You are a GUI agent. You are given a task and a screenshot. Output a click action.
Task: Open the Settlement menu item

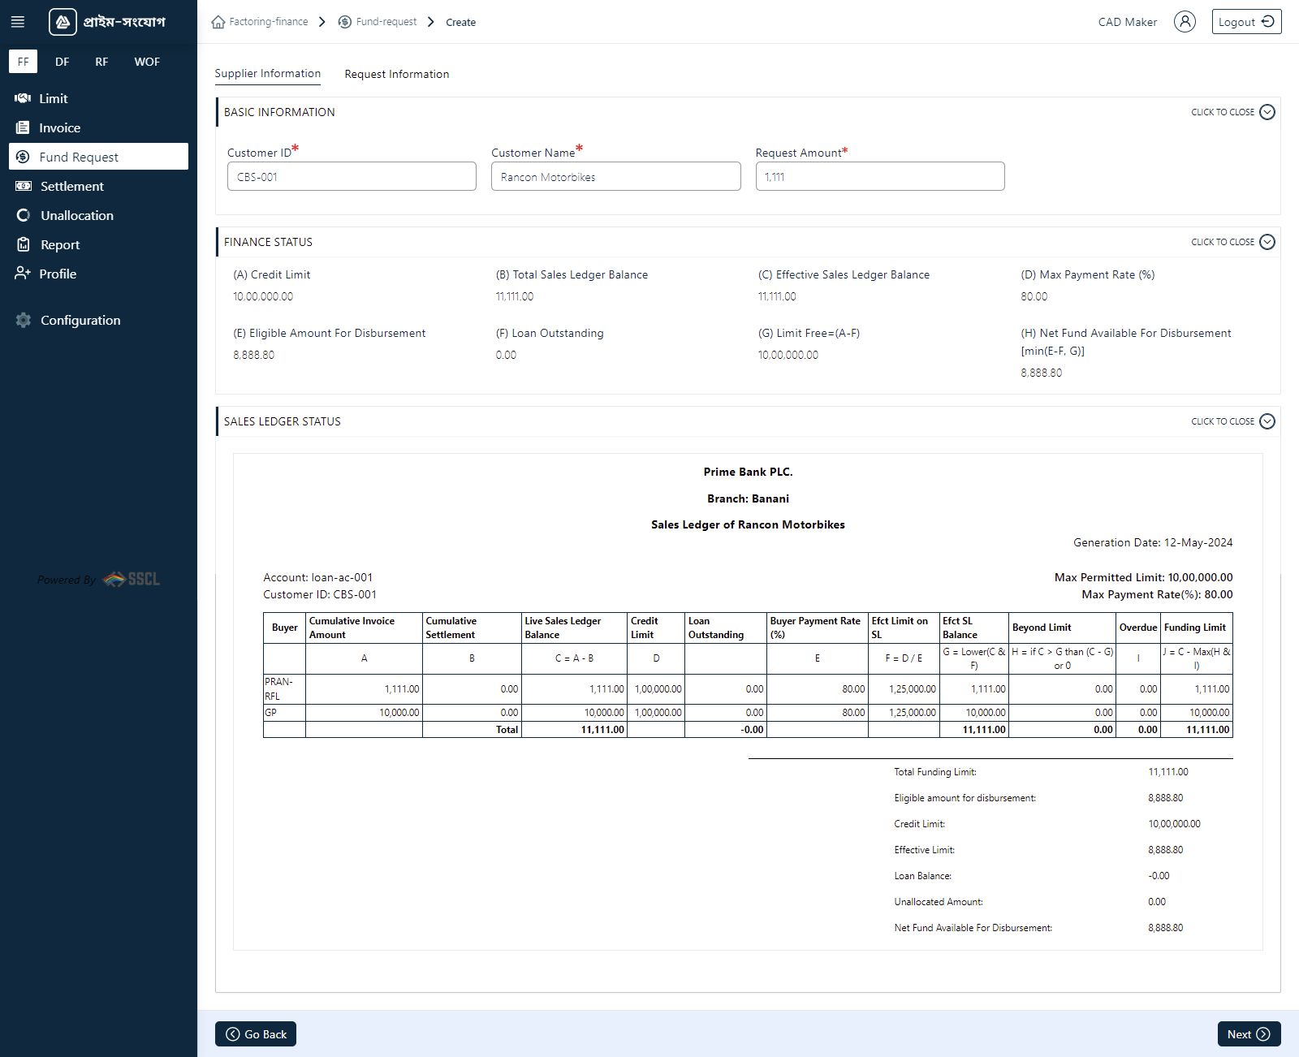[98, 186]
